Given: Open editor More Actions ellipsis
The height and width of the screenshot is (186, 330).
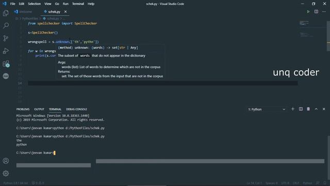Looking at the screenshot, I should click(324, 11).
